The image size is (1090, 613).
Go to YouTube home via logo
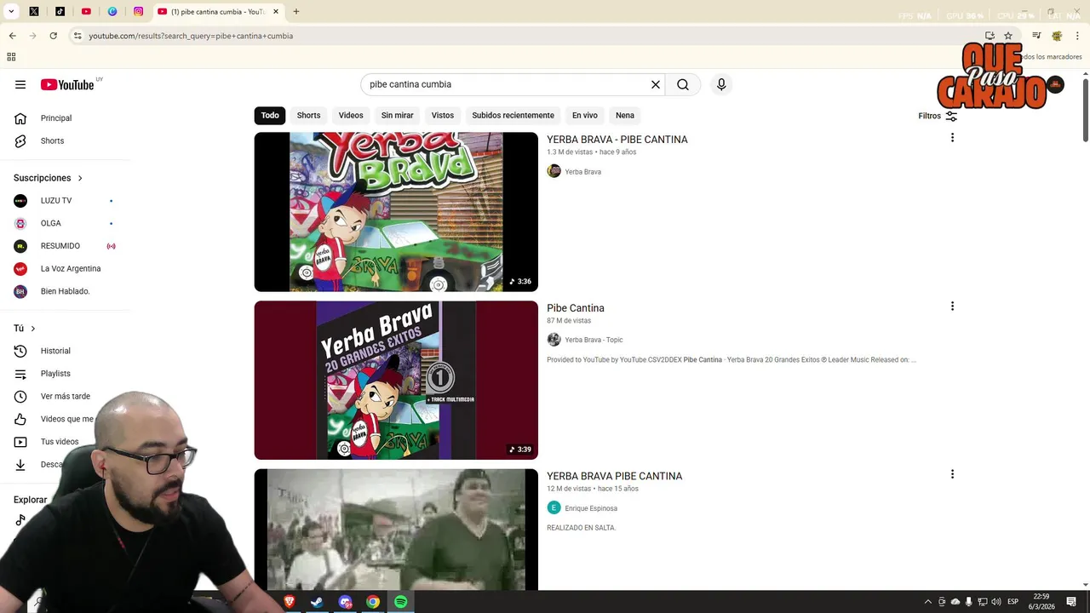[67, 84]
